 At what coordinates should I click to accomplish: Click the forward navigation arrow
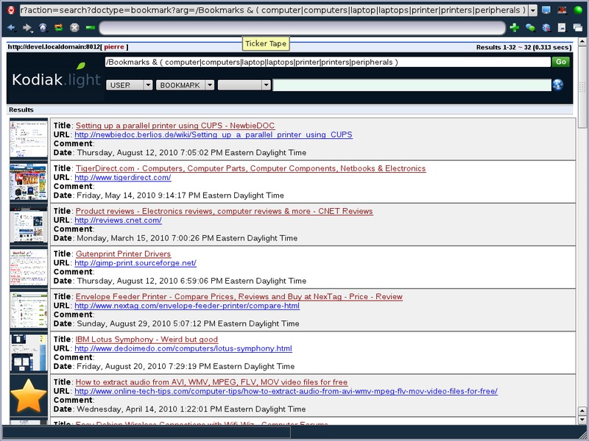click(x=27, y=28)
